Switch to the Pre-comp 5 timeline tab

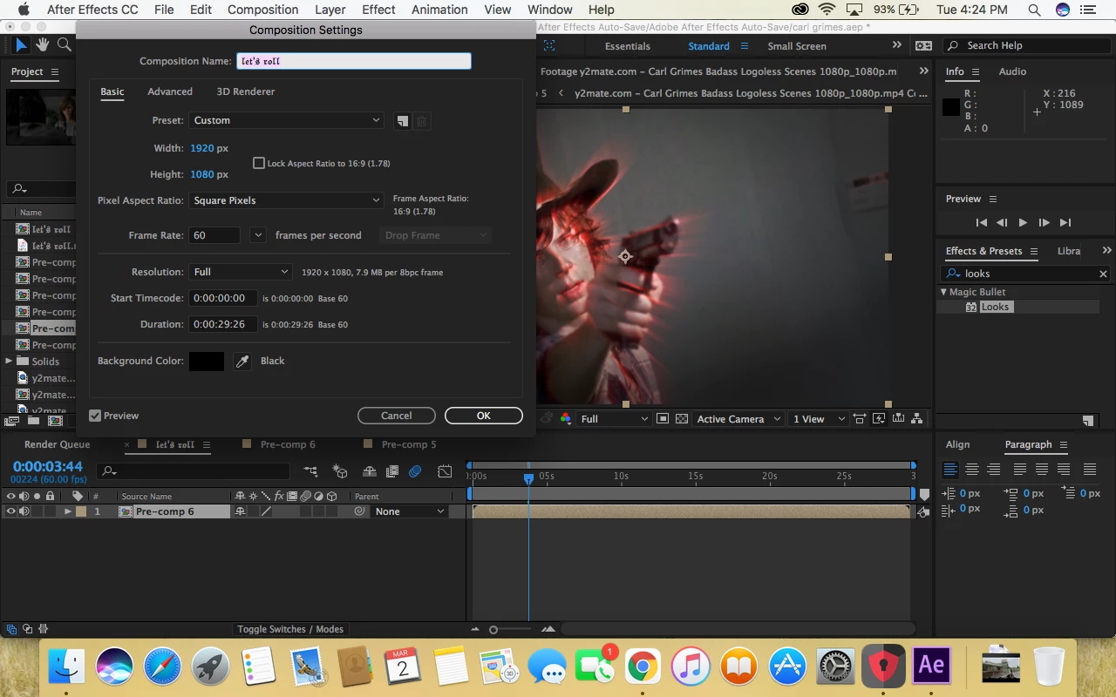[409, 444]
